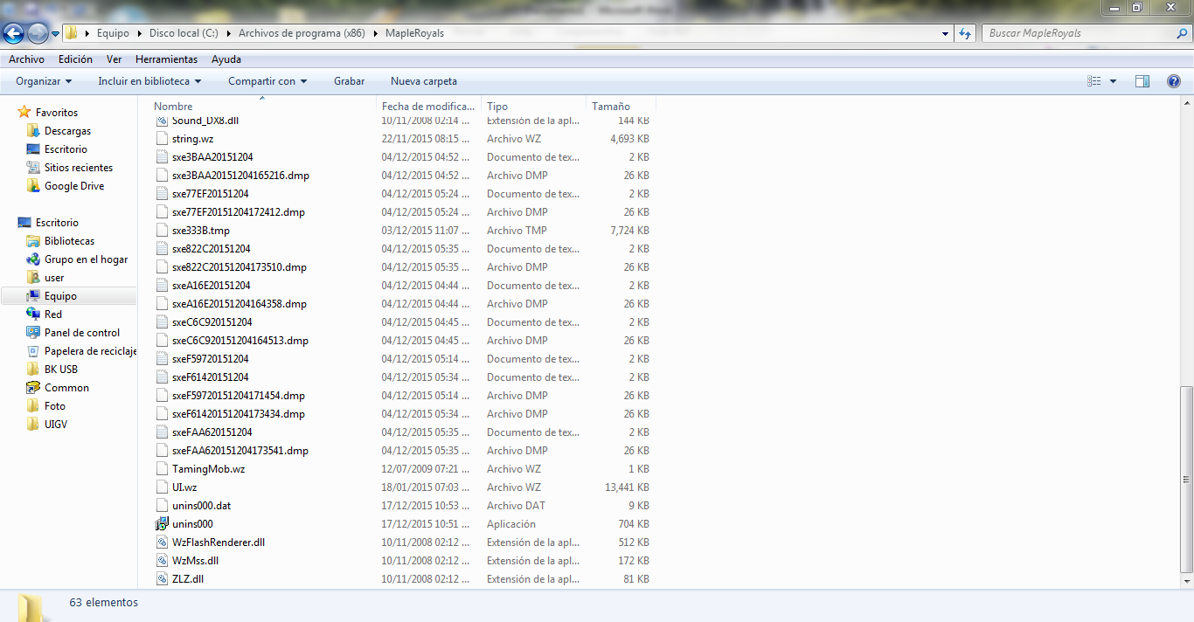Click the Forward navigation arrow
The image size is (1194, 622).
point(38,33)
